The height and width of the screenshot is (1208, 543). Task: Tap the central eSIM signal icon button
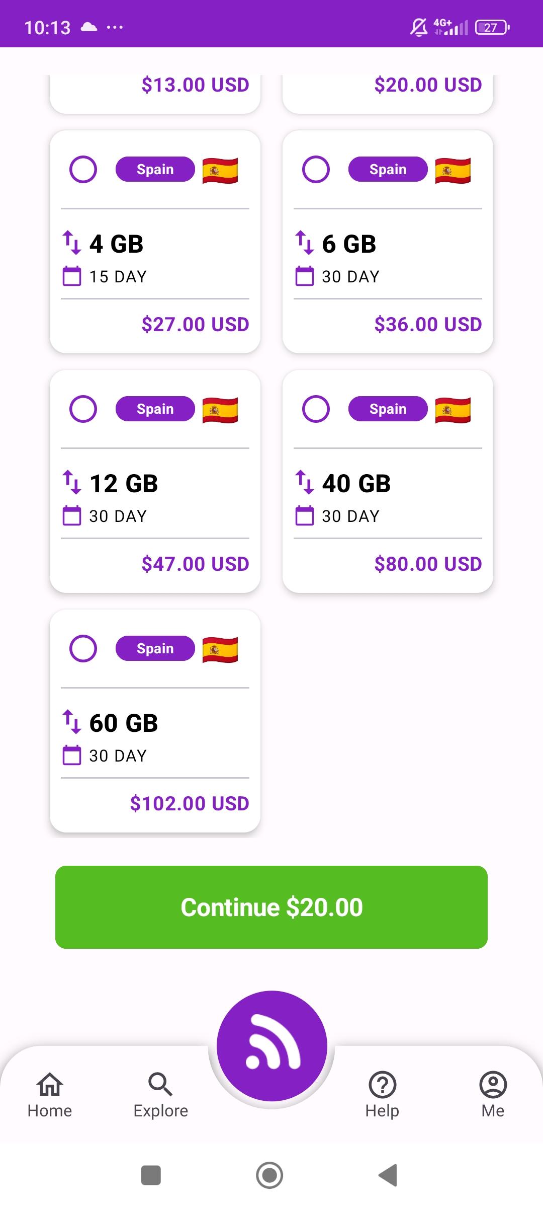coord(271,1046)
